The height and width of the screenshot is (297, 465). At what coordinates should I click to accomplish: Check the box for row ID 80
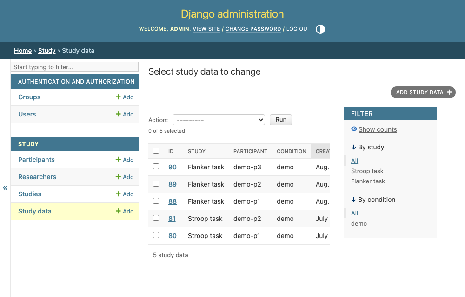156,235
